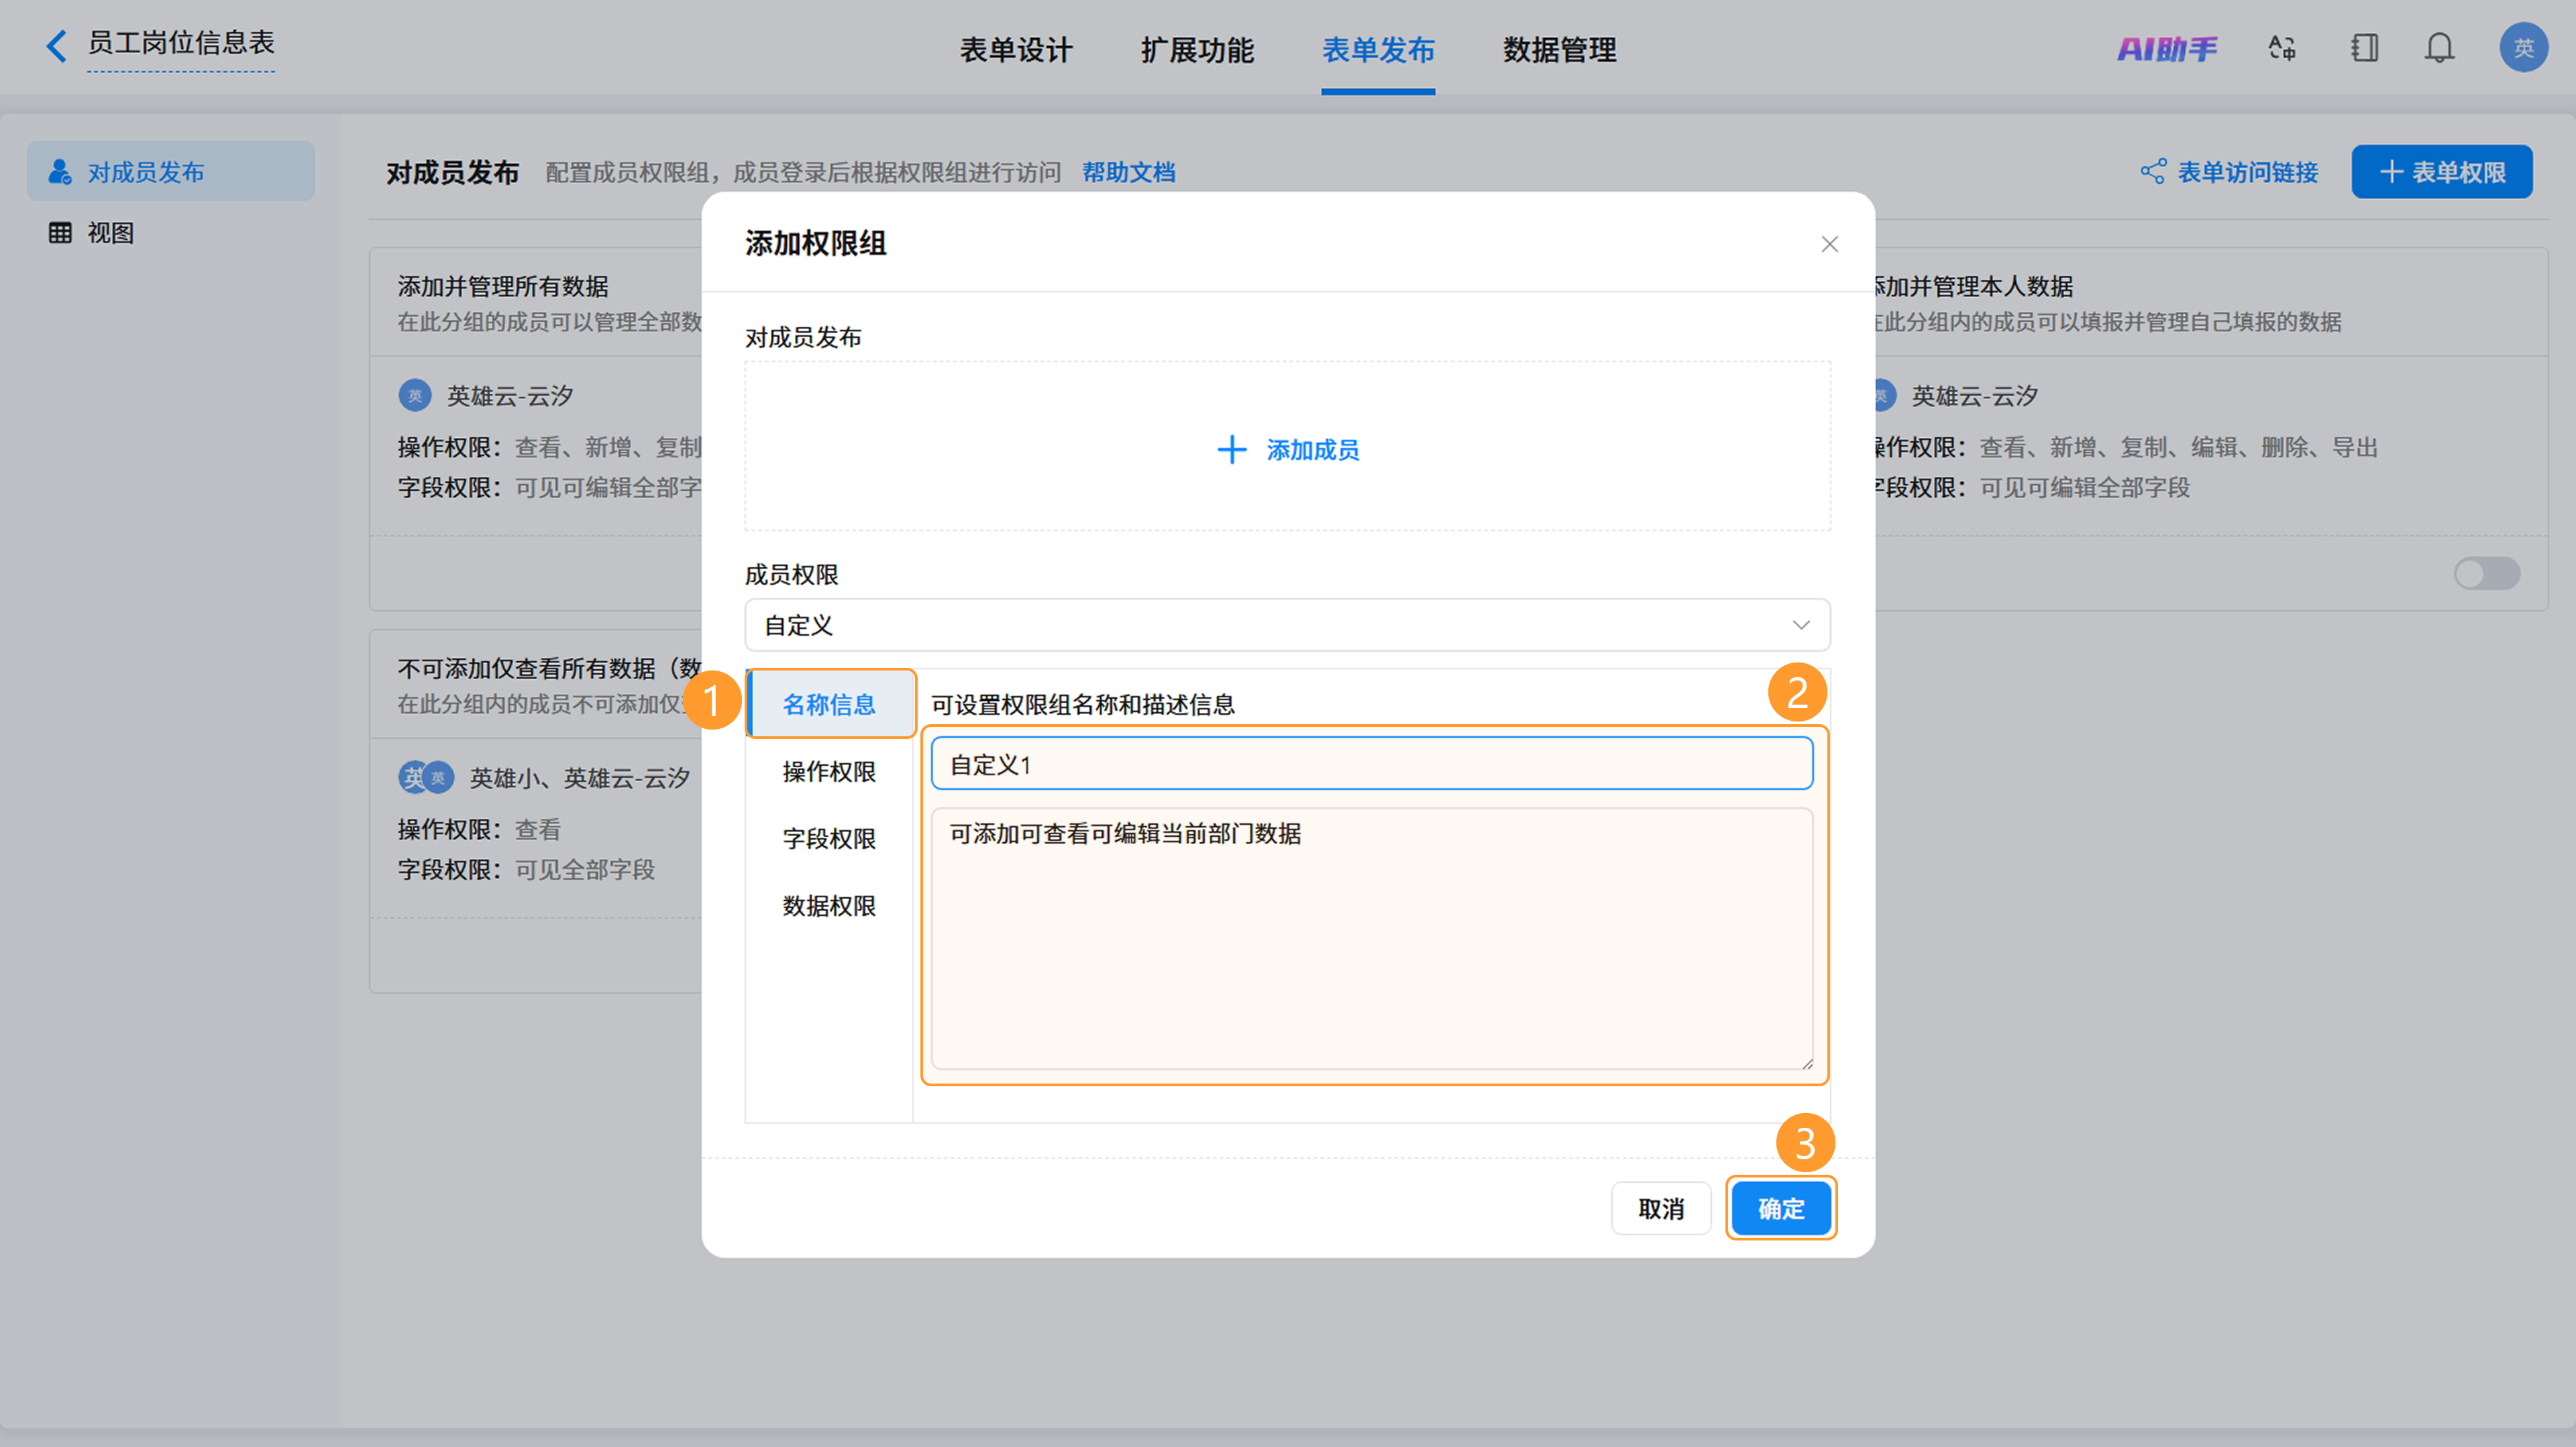Select 操作权限 in the dialog side menu

[829, 772]
